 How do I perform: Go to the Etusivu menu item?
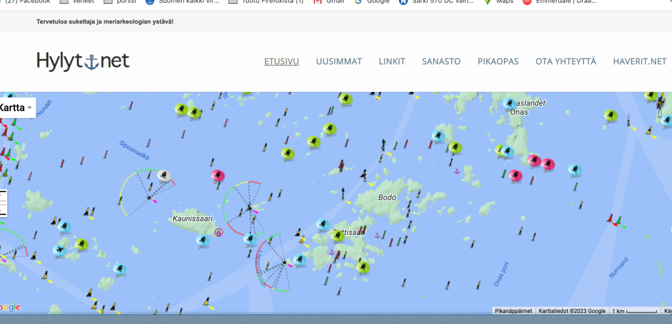282,62
